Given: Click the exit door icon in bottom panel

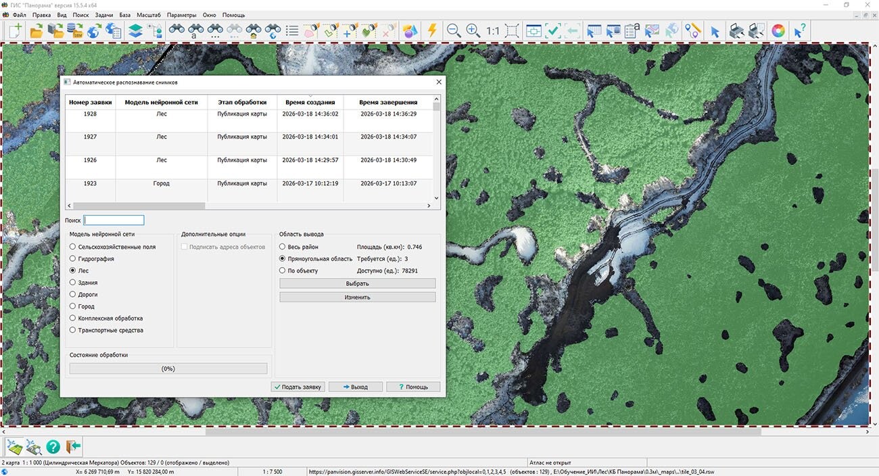Looking at the screenshot, I should click(73, 447).
